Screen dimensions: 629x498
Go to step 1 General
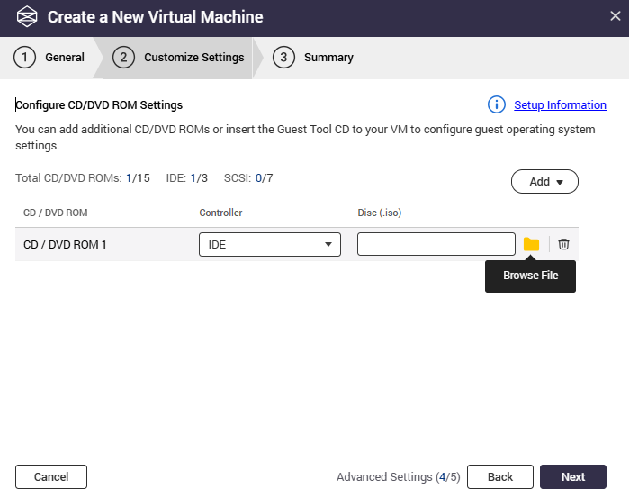pyautogui.click(x=50, y=58)
